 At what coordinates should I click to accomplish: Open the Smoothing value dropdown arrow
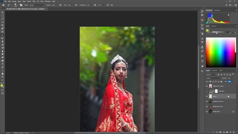(x=92, y=5)
